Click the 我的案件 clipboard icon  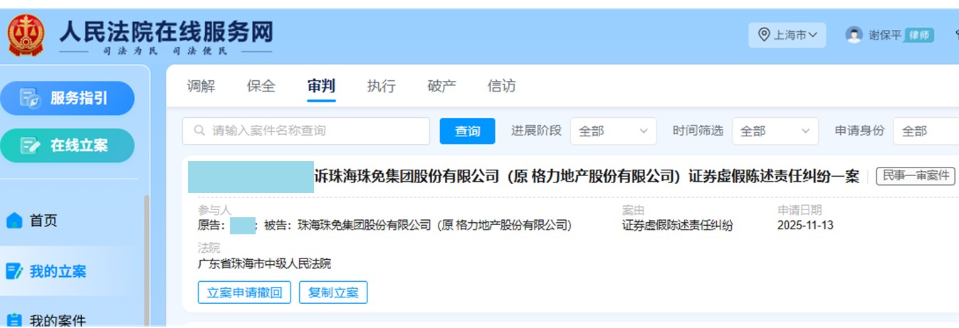(x=14, y=321)
